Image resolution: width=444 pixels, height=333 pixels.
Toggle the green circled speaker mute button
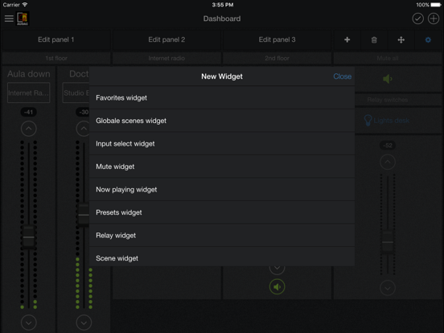tap(277, 287)
